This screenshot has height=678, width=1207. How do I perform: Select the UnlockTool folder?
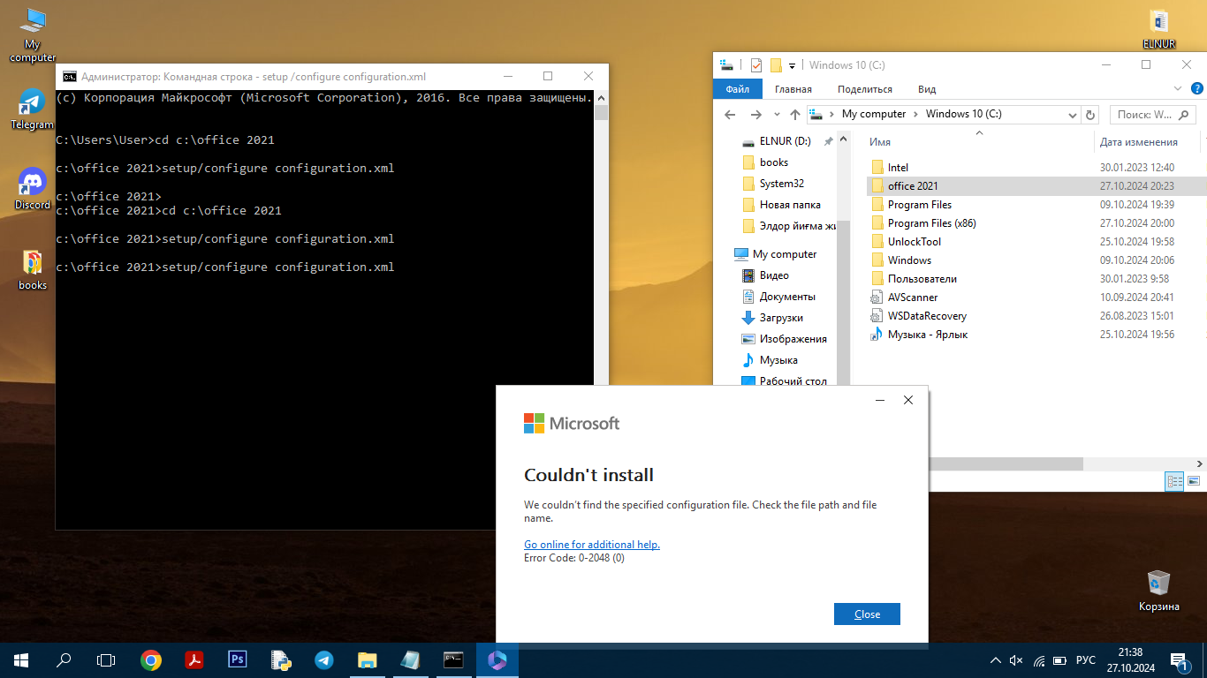(x=914, y=242)
